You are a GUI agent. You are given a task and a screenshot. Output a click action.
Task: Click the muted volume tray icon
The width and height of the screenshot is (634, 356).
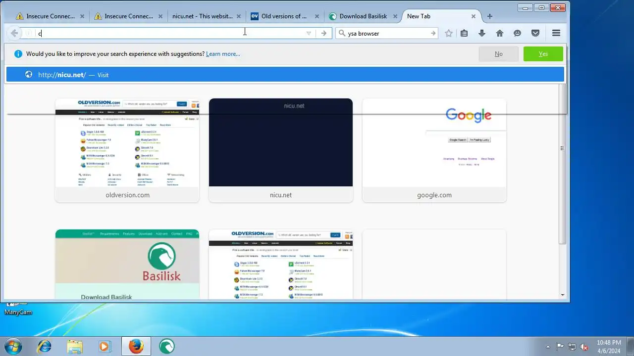[584, 347]
